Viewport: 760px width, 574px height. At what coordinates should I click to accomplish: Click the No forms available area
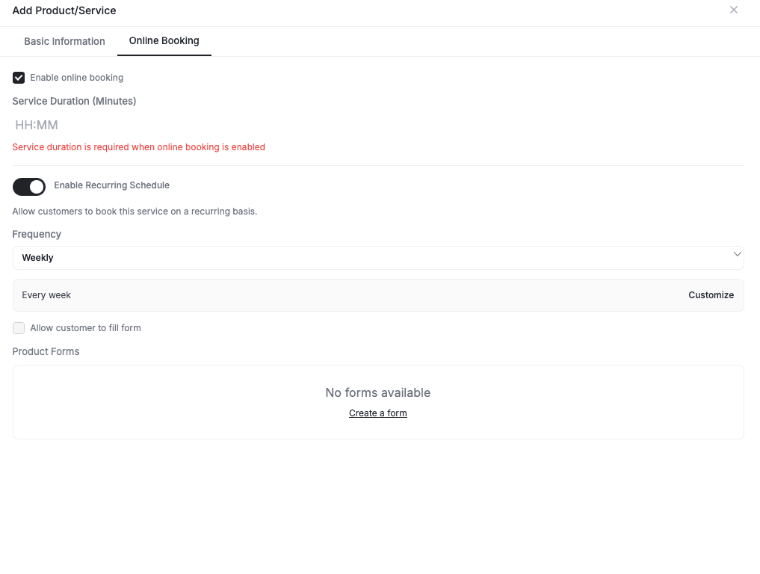378,392
